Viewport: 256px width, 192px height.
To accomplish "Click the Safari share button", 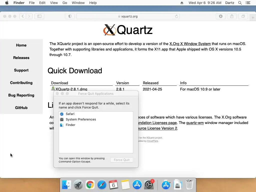I will point(232,16).
